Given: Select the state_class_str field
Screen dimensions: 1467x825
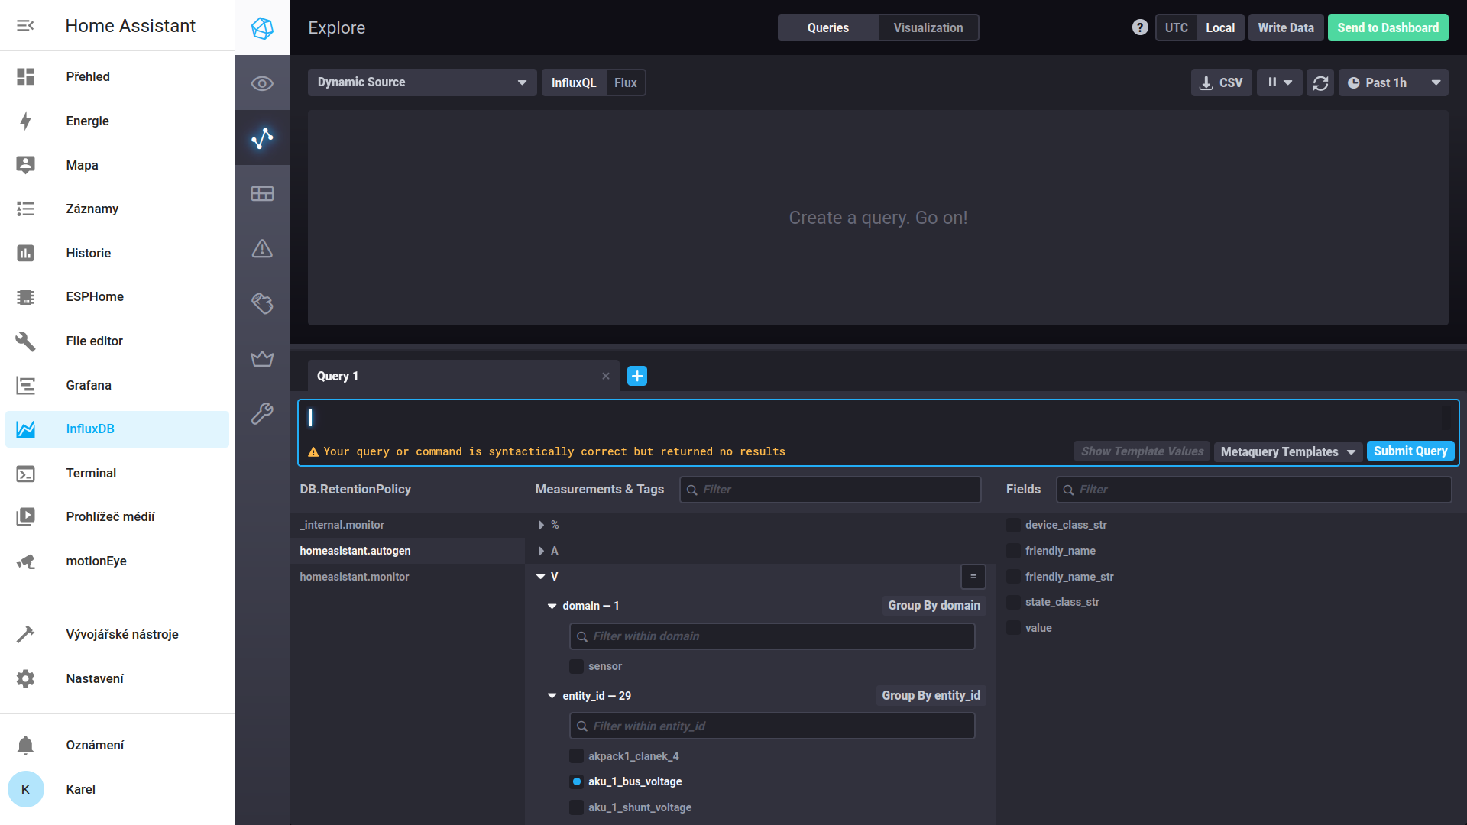Looking at the screenshot, I should pyautogui.click(x=1013, y=602).
